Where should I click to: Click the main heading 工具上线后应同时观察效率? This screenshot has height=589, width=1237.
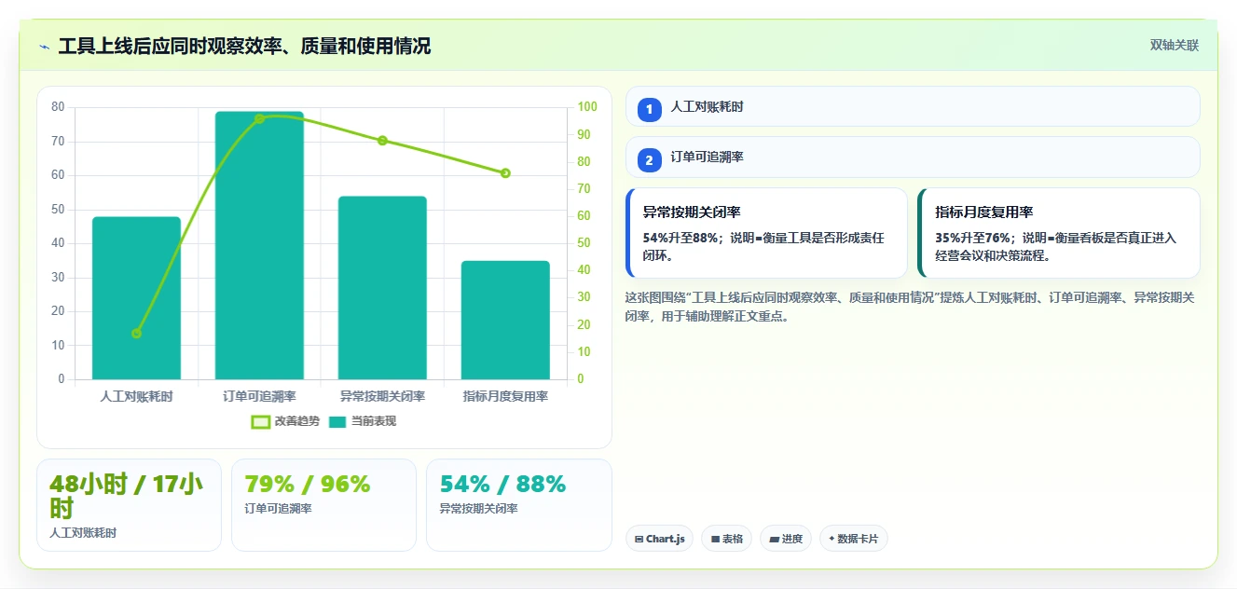pyautogui.click(x=244, y=46)
